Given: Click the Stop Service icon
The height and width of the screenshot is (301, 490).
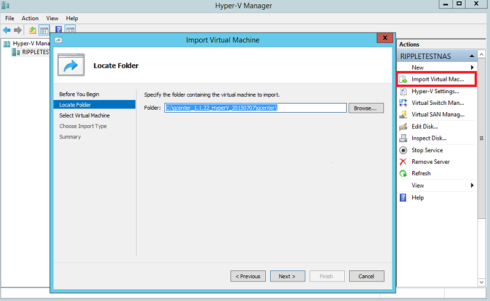Looking at the screenshot, I should (x=404, y=150).
